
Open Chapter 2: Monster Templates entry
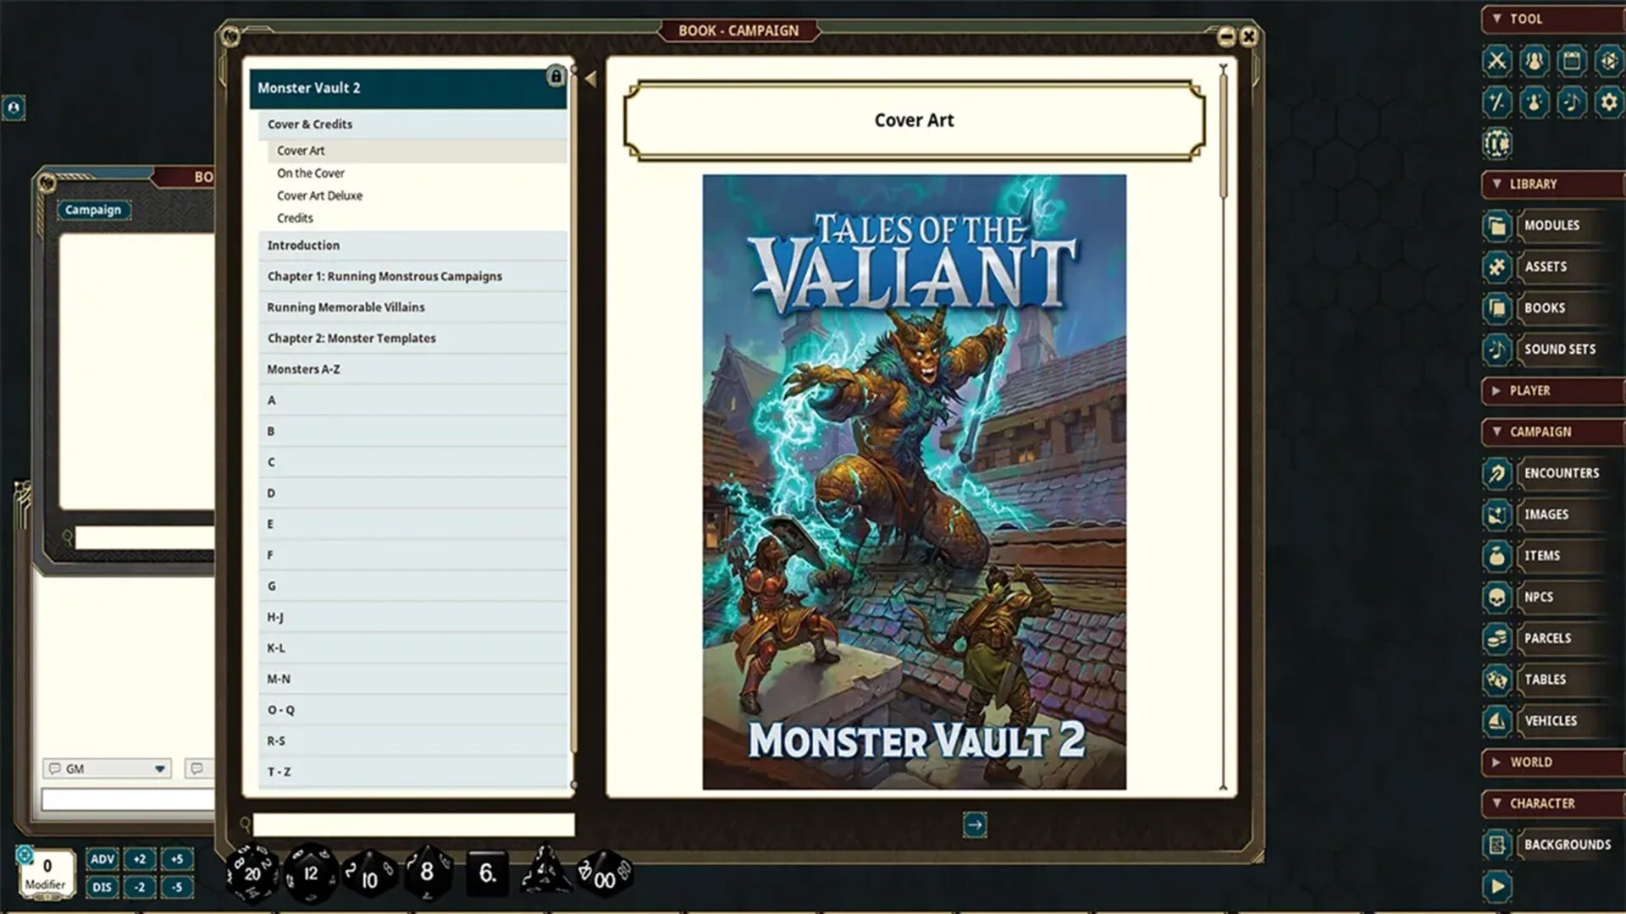(x=351, y=338)
